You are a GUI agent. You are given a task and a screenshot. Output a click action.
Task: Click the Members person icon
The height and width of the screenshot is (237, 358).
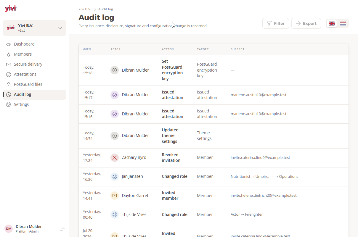pyautogui.click(x=9, y=54)
